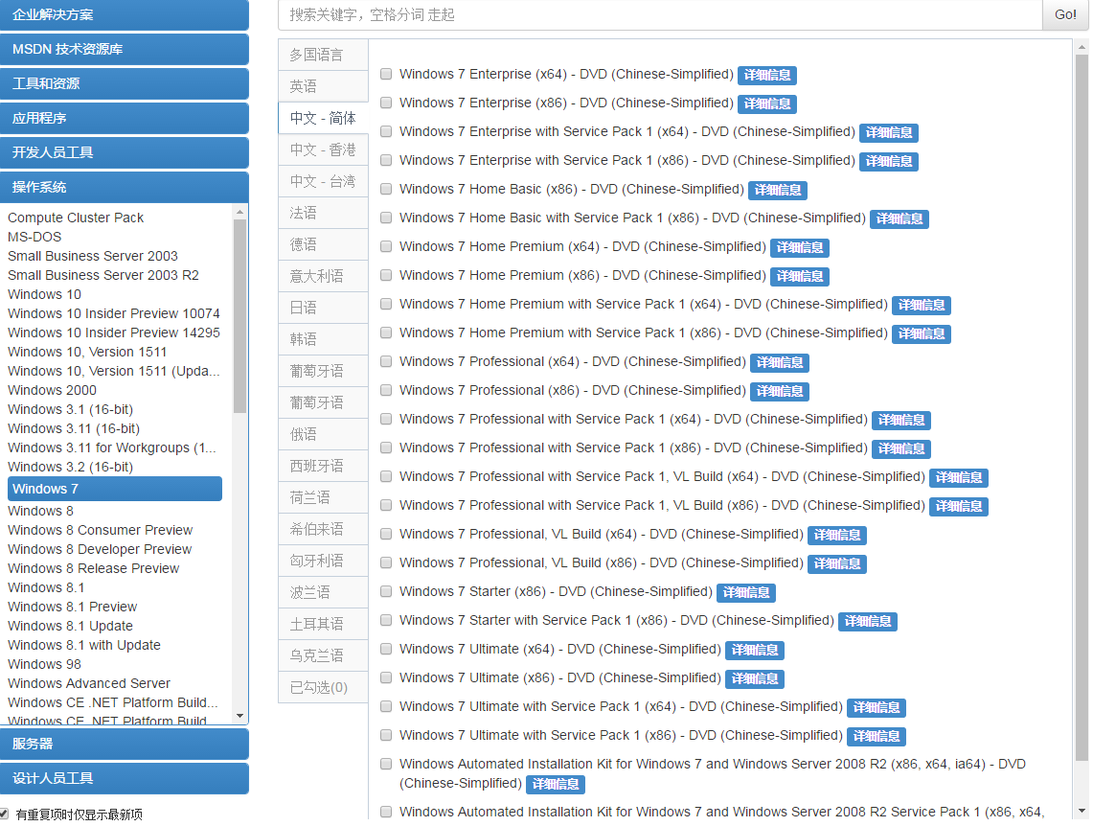
Task: Open 详细信息 for Windows 7 Ultimate (x86)
Action: tap(755, 678)
